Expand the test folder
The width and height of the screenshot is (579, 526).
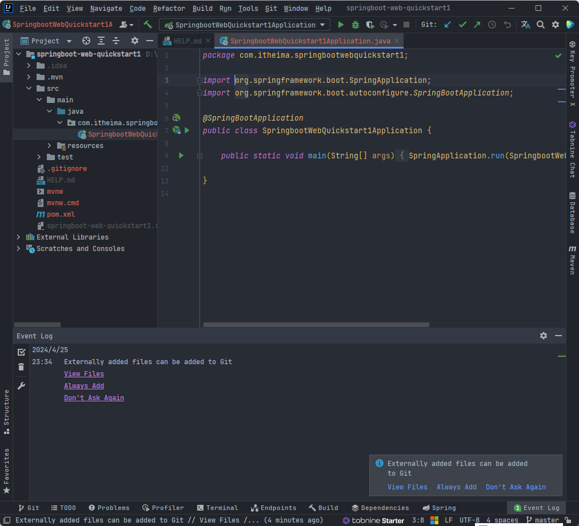[x=39, y=157]
